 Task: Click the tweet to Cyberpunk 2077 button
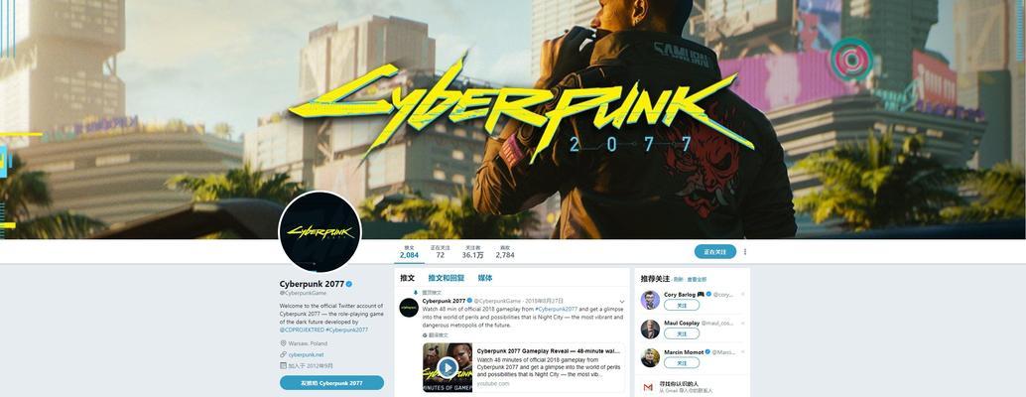click(331, 383)
